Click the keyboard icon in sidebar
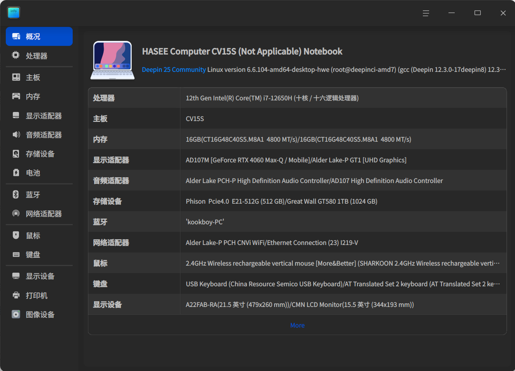 tap(16, 254)
